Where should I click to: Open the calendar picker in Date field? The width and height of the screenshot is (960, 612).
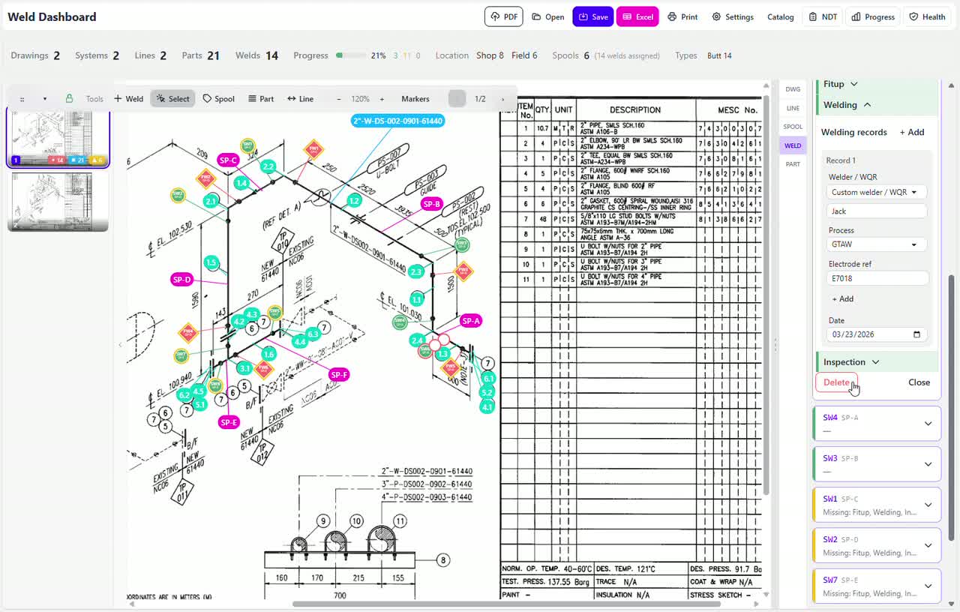point(916,334)
